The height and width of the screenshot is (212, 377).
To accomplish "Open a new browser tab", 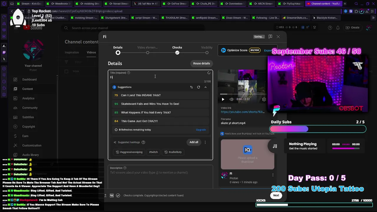I will click(x=345, y=4).
